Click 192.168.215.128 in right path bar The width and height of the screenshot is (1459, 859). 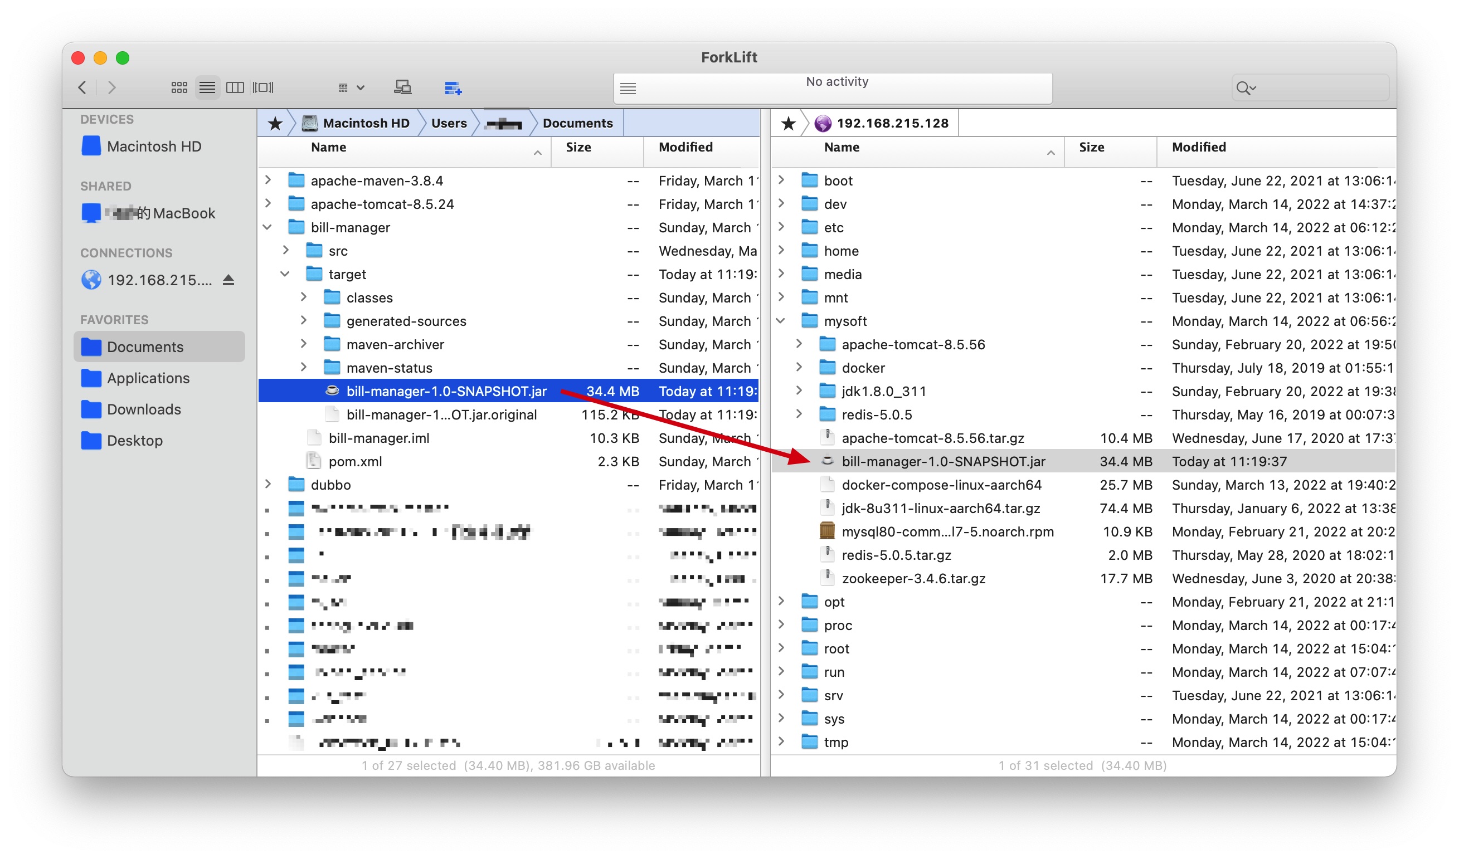881,123
